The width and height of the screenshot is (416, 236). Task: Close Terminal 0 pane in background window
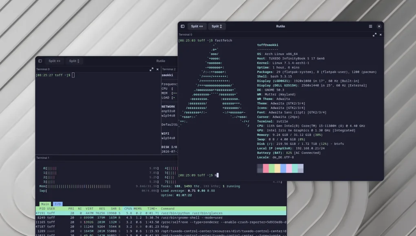click(x=157, y=70)
